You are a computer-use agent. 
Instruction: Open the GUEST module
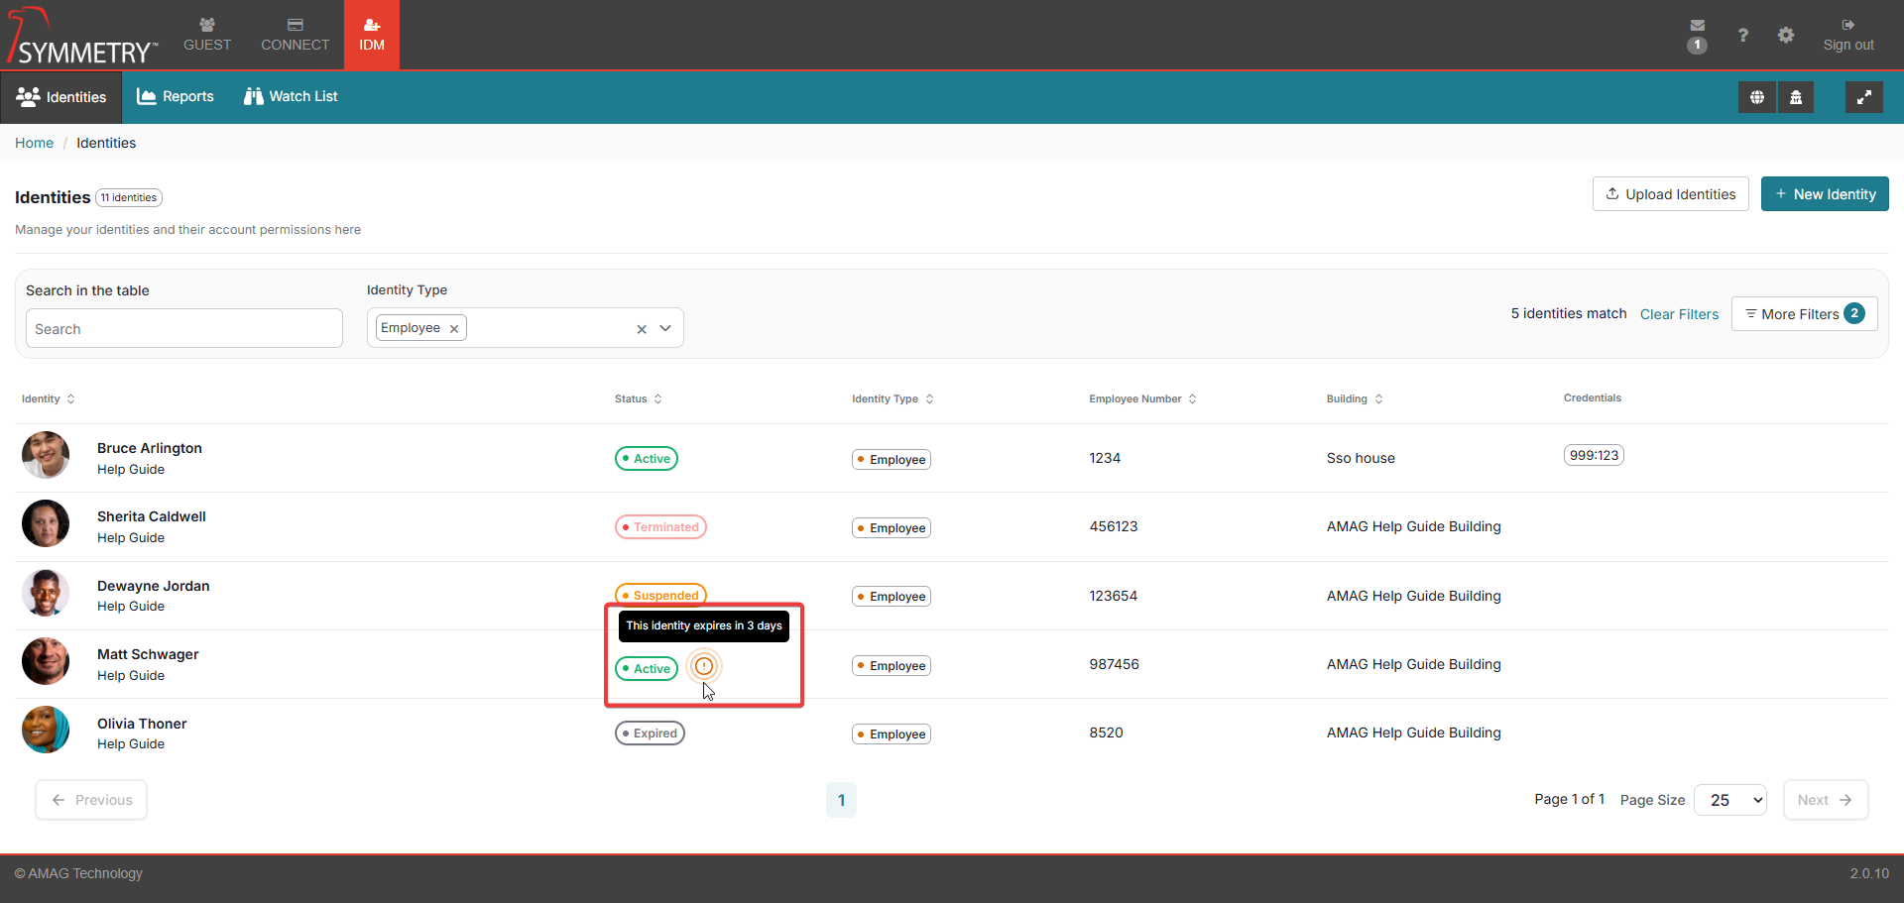coord(207,35)
